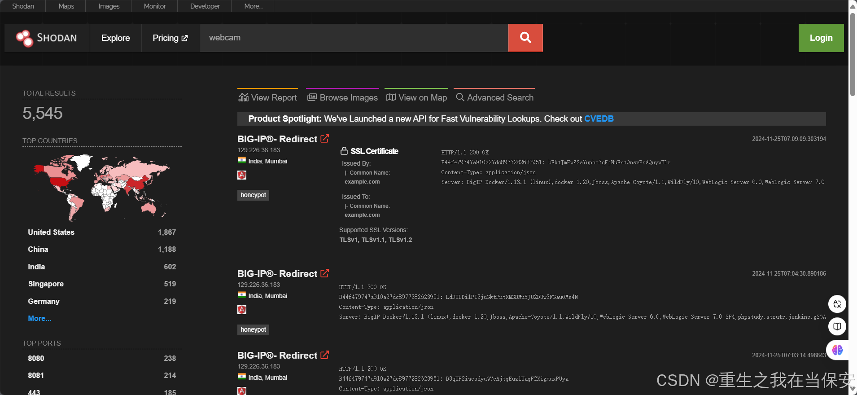
Task: Click Angular technology icon under second result
Action: pyautogui.click(x=242, y=310)
